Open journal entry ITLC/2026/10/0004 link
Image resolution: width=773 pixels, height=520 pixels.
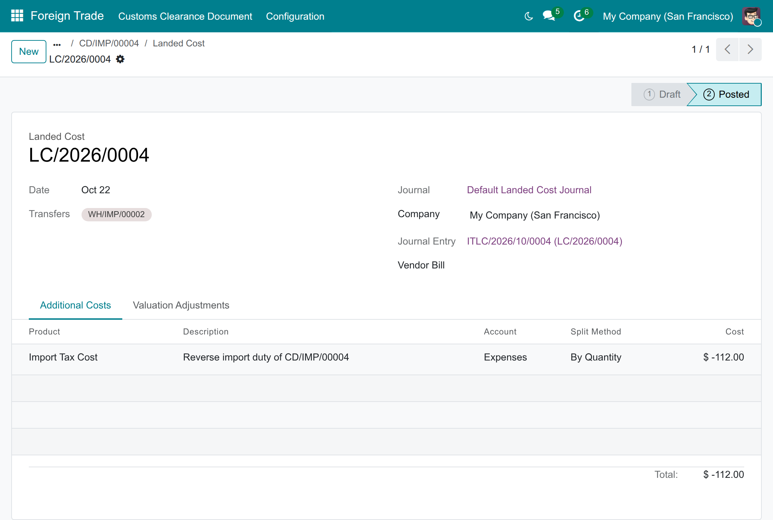coord(545,241)
